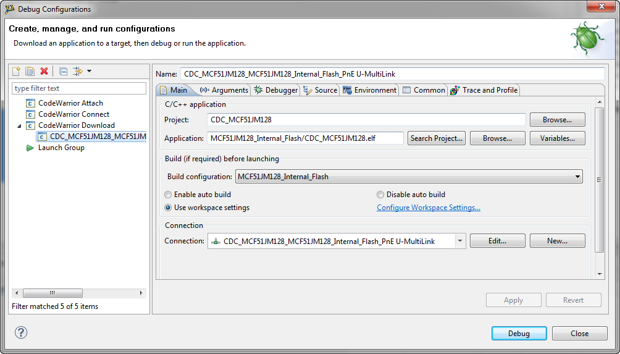The width and height of the screenshot is (620, 354).
Task: Select the Launch Group tree item
Action: [61, 148]
